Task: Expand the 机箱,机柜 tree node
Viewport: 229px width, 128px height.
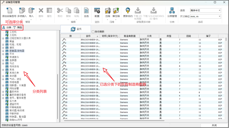Action: pyautogui.click(x=3, y=45)
